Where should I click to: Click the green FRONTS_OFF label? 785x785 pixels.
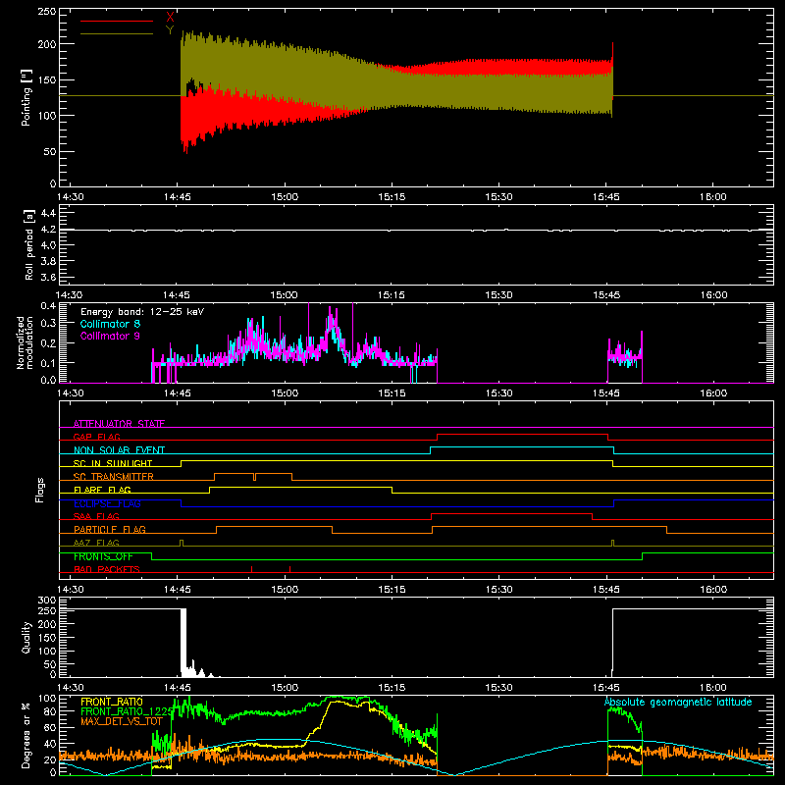pos(103,556)
